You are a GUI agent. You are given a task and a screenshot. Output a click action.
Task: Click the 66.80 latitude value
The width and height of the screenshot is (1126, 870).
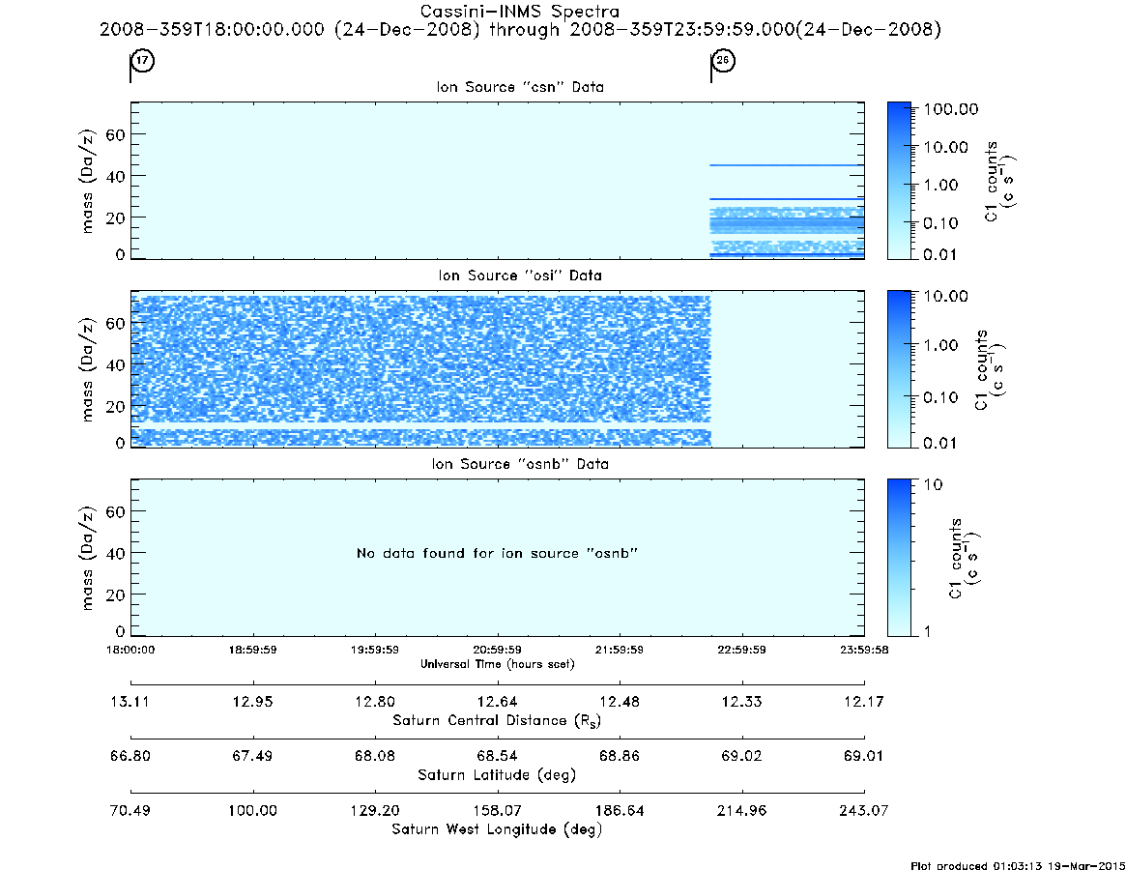click(130, 757)
